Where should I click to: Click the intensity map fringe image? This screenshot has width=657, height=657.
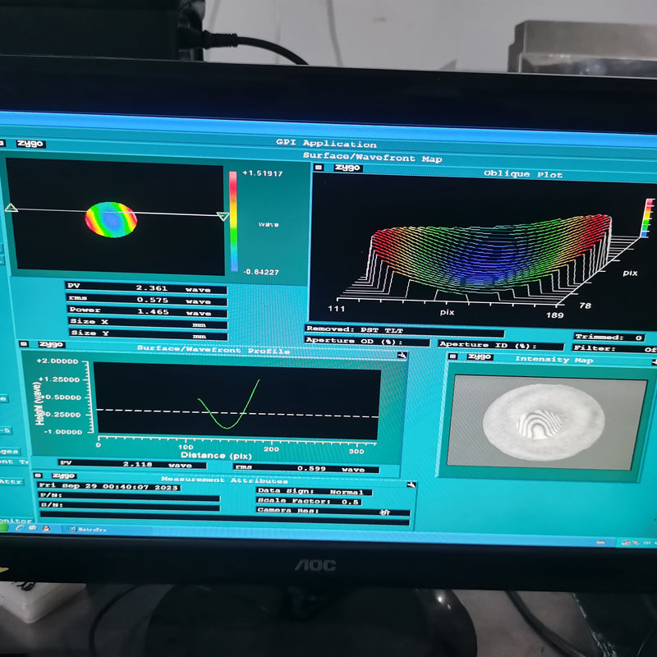544,422
